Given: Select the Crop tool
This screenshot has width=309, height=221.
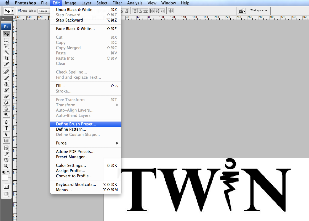Looking at the screenshot, I should pos(6,58).
